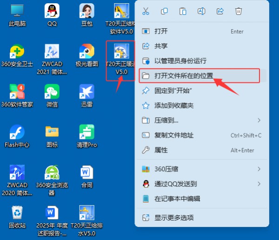Image resolution: width=279 pixels, height=240 pixels.
Task: Click the Share icon in top row
Action: coord(220,11)
